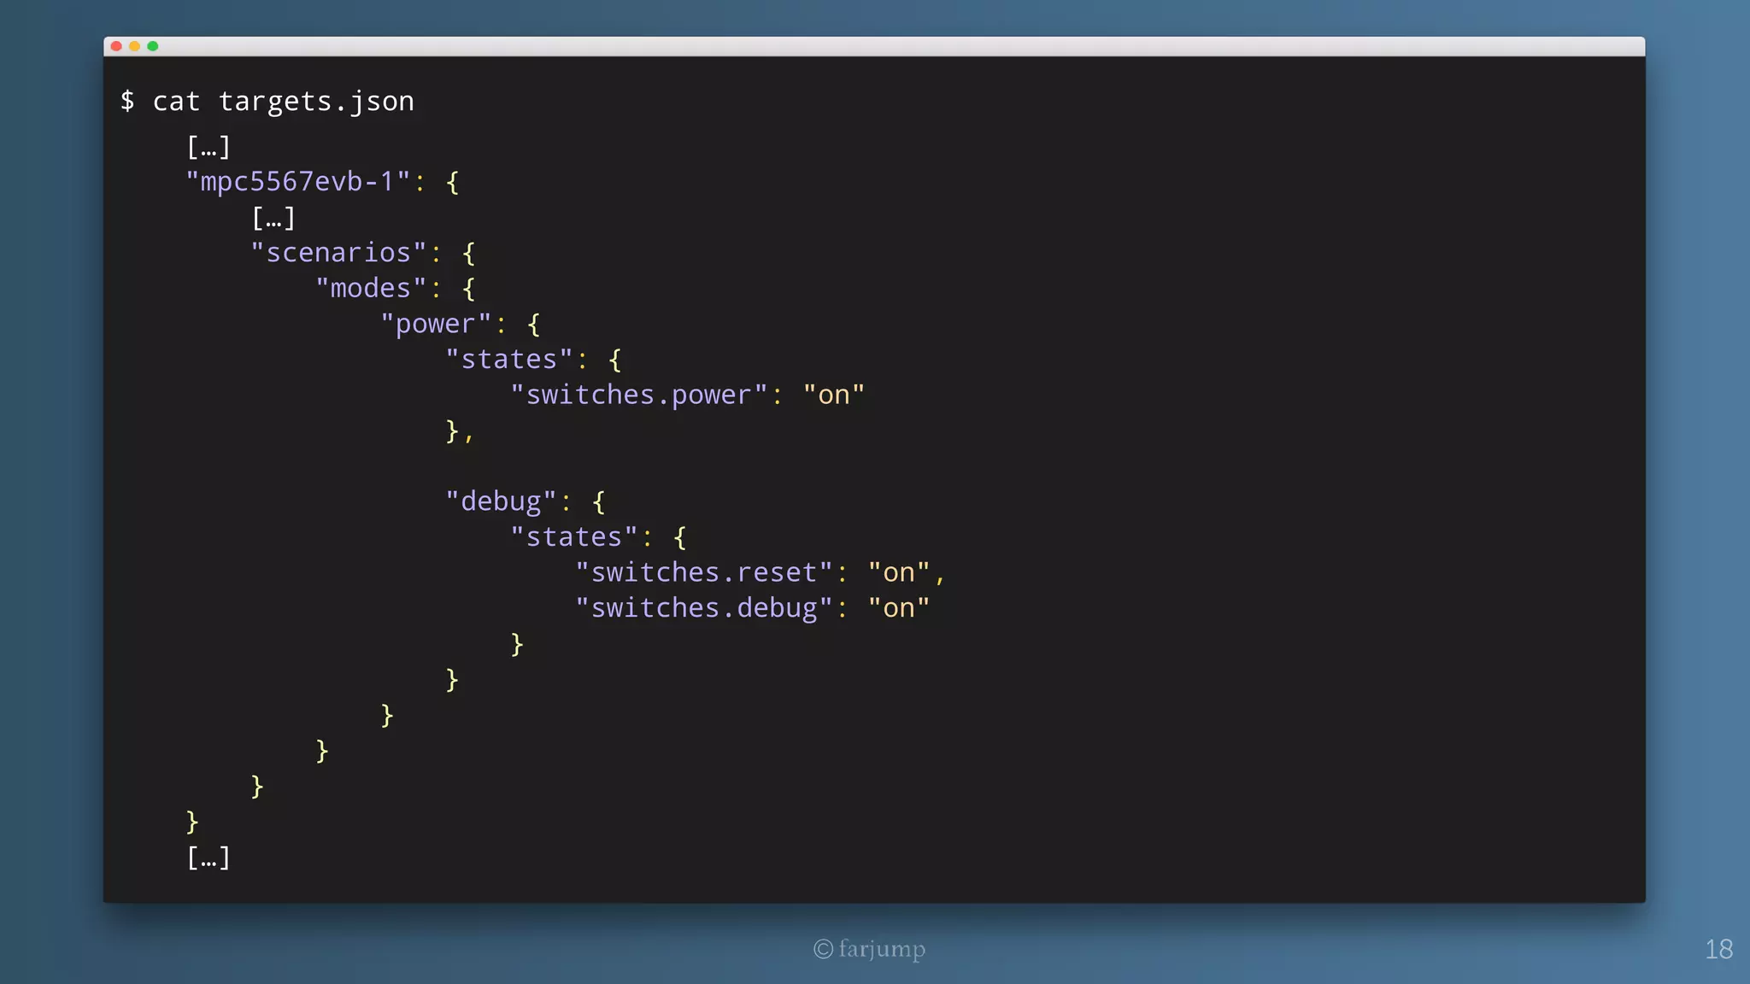Click the "scenarios" key in the JSON
The image size is (1750, 984).
[x=338, y=253]
